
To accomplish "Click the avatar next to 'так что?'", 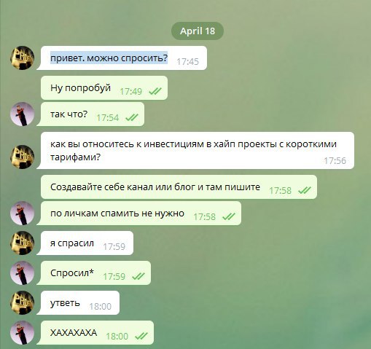I will coord(22,114).
